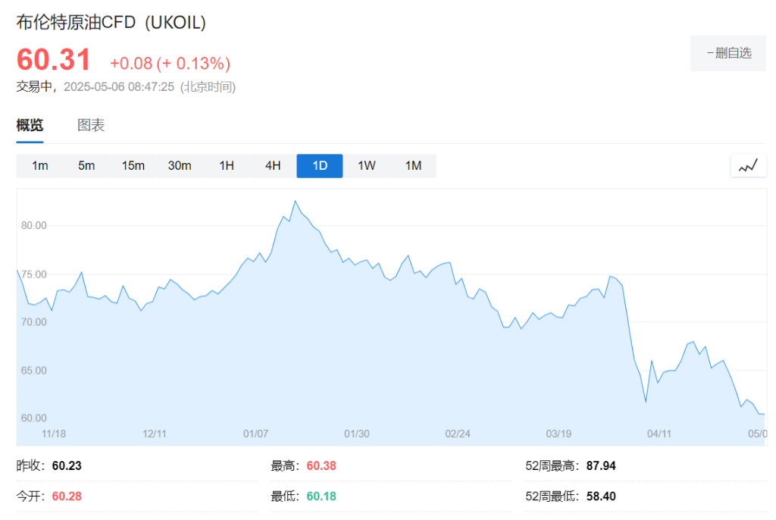The image size is (776, 520).
Task: Click the 布伦特原油CFD (UKOIL) title
Action: 111,23
